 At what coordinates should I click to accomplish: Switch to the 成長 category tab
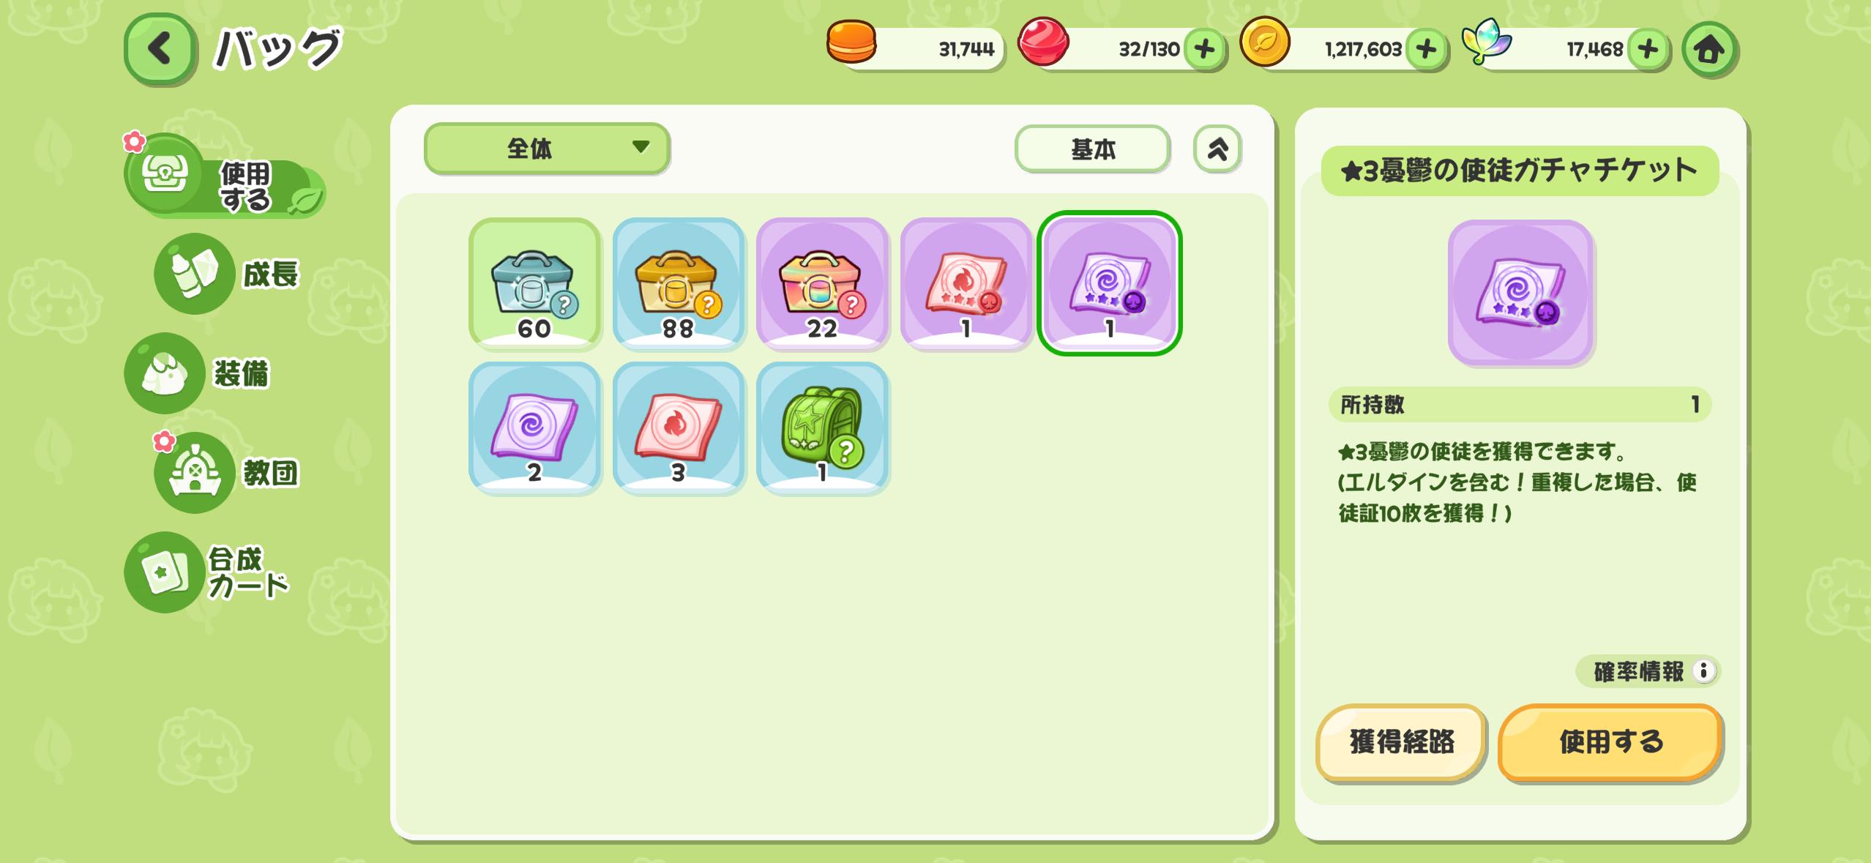pyautogui.click(x=227, y=274)
